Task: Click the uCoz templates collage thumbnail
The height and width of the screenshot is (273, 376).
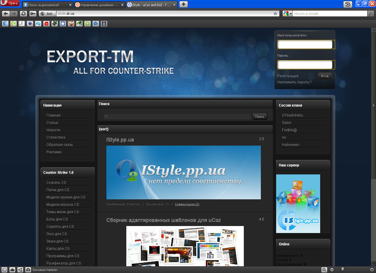Action: tap(185, 246)
